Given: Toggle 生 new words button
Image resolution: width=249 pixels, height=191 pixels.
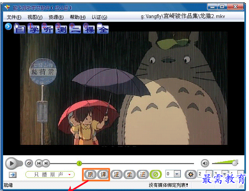Looking at the screenshot, I should click(130, 174).
